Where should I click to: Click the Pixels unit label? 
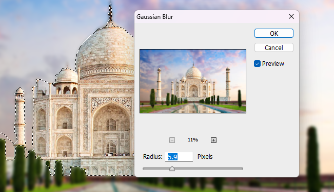coord(205,157)
